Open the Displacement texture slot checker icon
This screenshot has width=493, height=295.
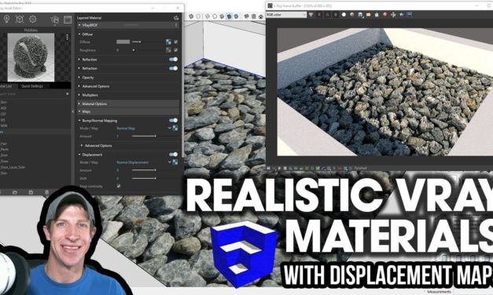[175, 162]
